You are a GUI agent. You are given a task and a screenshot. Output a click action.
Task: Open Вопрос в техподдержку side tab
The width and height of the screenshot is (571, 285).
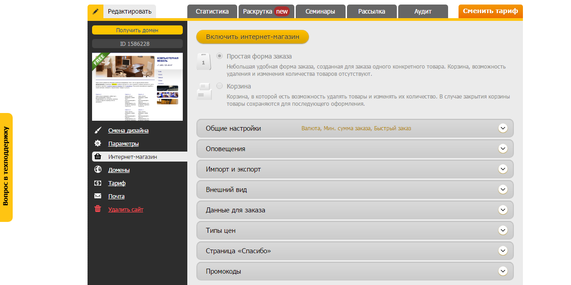click(x=6, y=167)
